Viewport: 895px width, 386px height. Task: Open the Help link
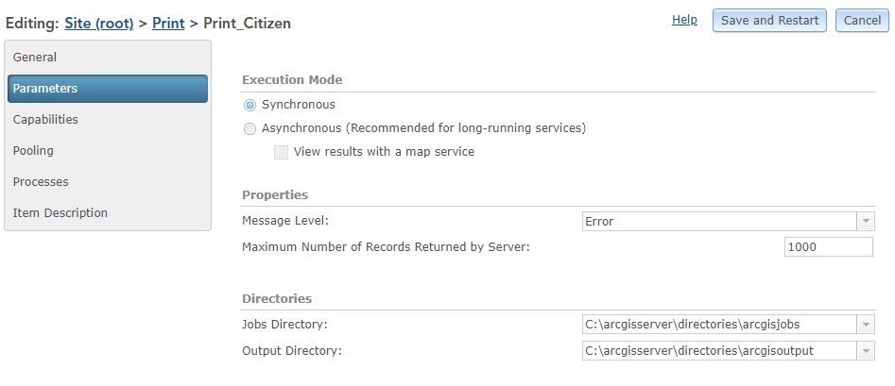click(684, 20)
